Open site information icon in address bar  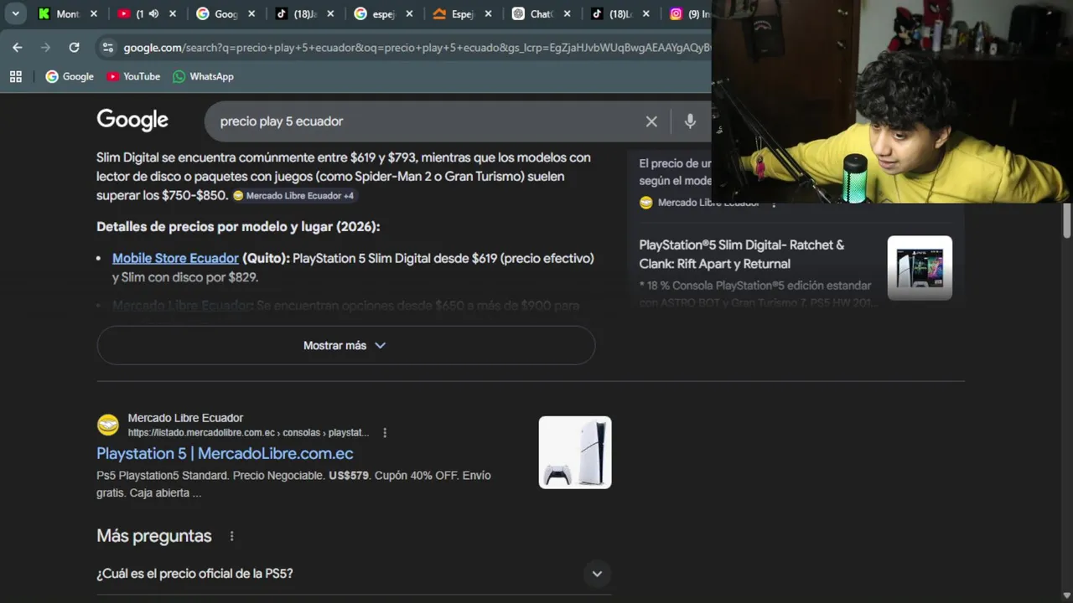(107, 48)
